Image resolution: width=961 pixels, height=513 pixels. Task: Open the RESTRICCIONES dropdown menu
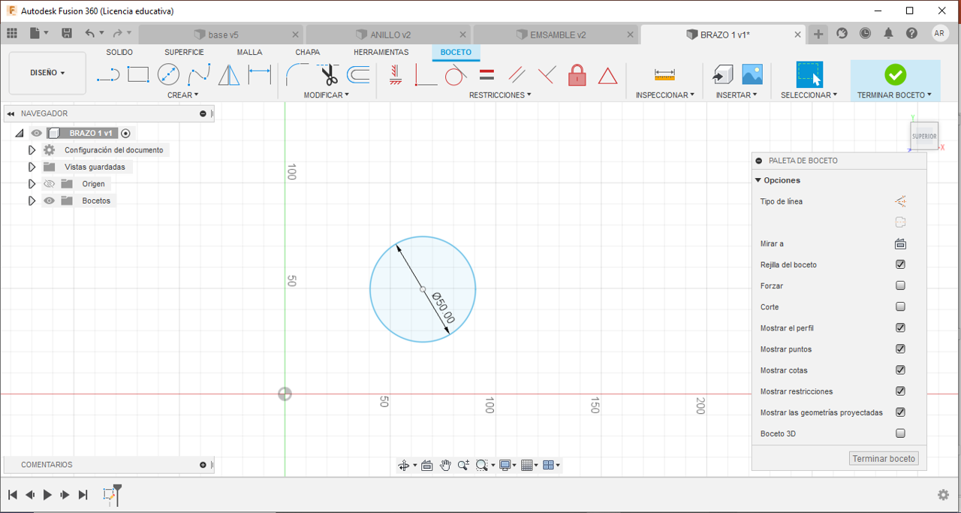pos(500,95)
